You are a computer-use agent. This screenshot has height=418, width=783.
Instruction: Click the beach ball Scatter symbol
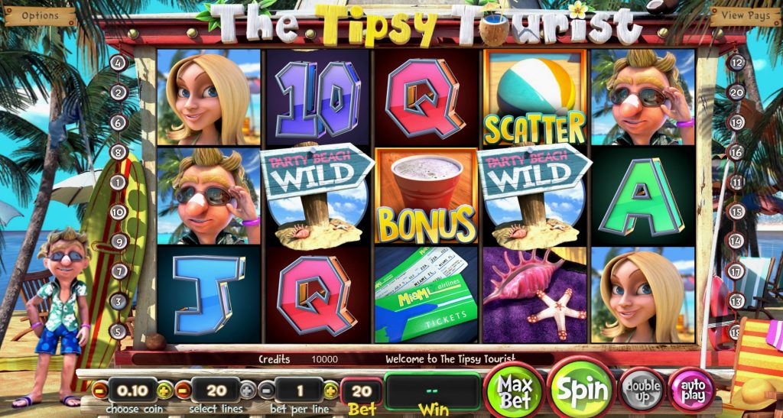point(534,97)
